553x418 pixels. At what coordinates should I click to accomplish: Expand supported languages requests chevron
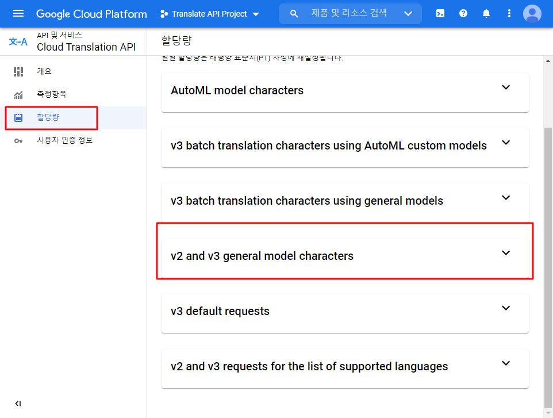506,363
